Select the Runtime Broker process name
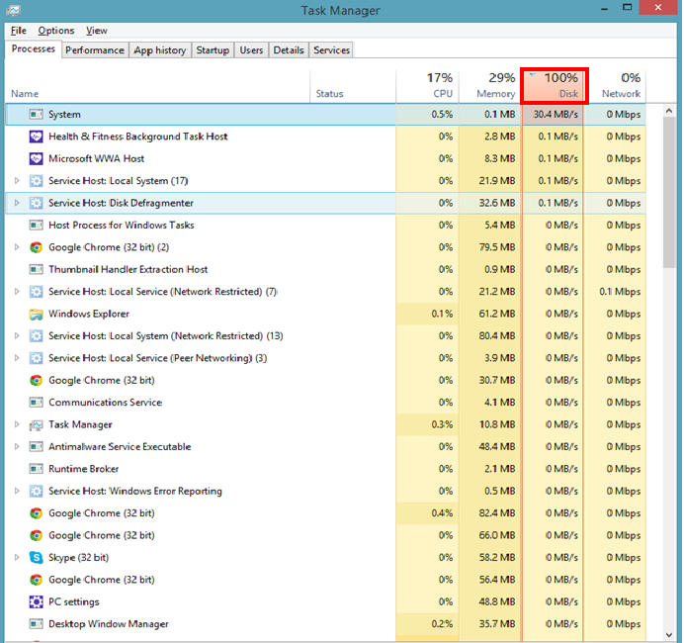Screen dimensions: 684x643 83,469
